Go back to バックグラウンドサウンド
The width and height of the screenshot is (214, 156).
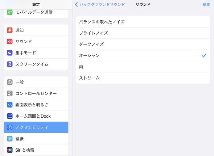coord(100,4)
